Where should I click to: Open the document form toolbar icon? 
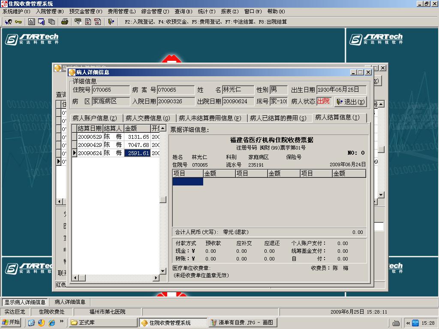click(31, 21)
